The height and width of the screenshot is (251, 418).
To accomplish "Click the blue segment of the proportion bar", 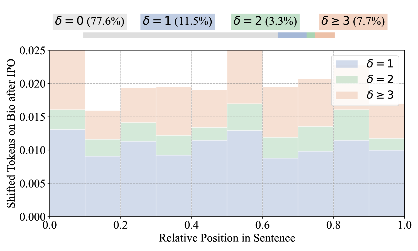I will [292, 35].
